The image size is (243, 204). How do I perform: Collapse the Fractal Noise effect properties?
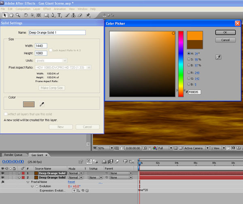click(x=28, y=182)
